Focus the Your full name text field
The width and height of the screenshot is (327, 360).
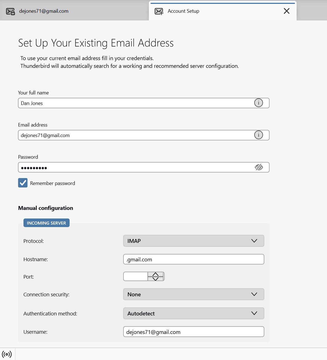[135, 103]
